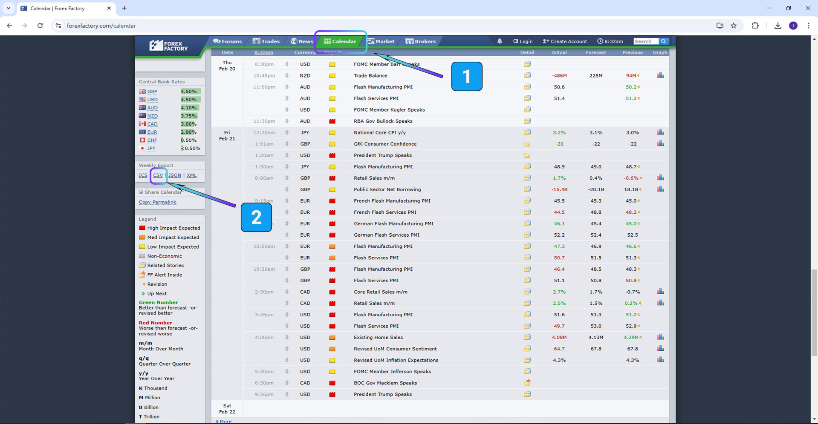Image resolution: width=818 pixels, height=424 pixels.
Task: Click the Existing Home Sales event name
Action: point(378,337)
